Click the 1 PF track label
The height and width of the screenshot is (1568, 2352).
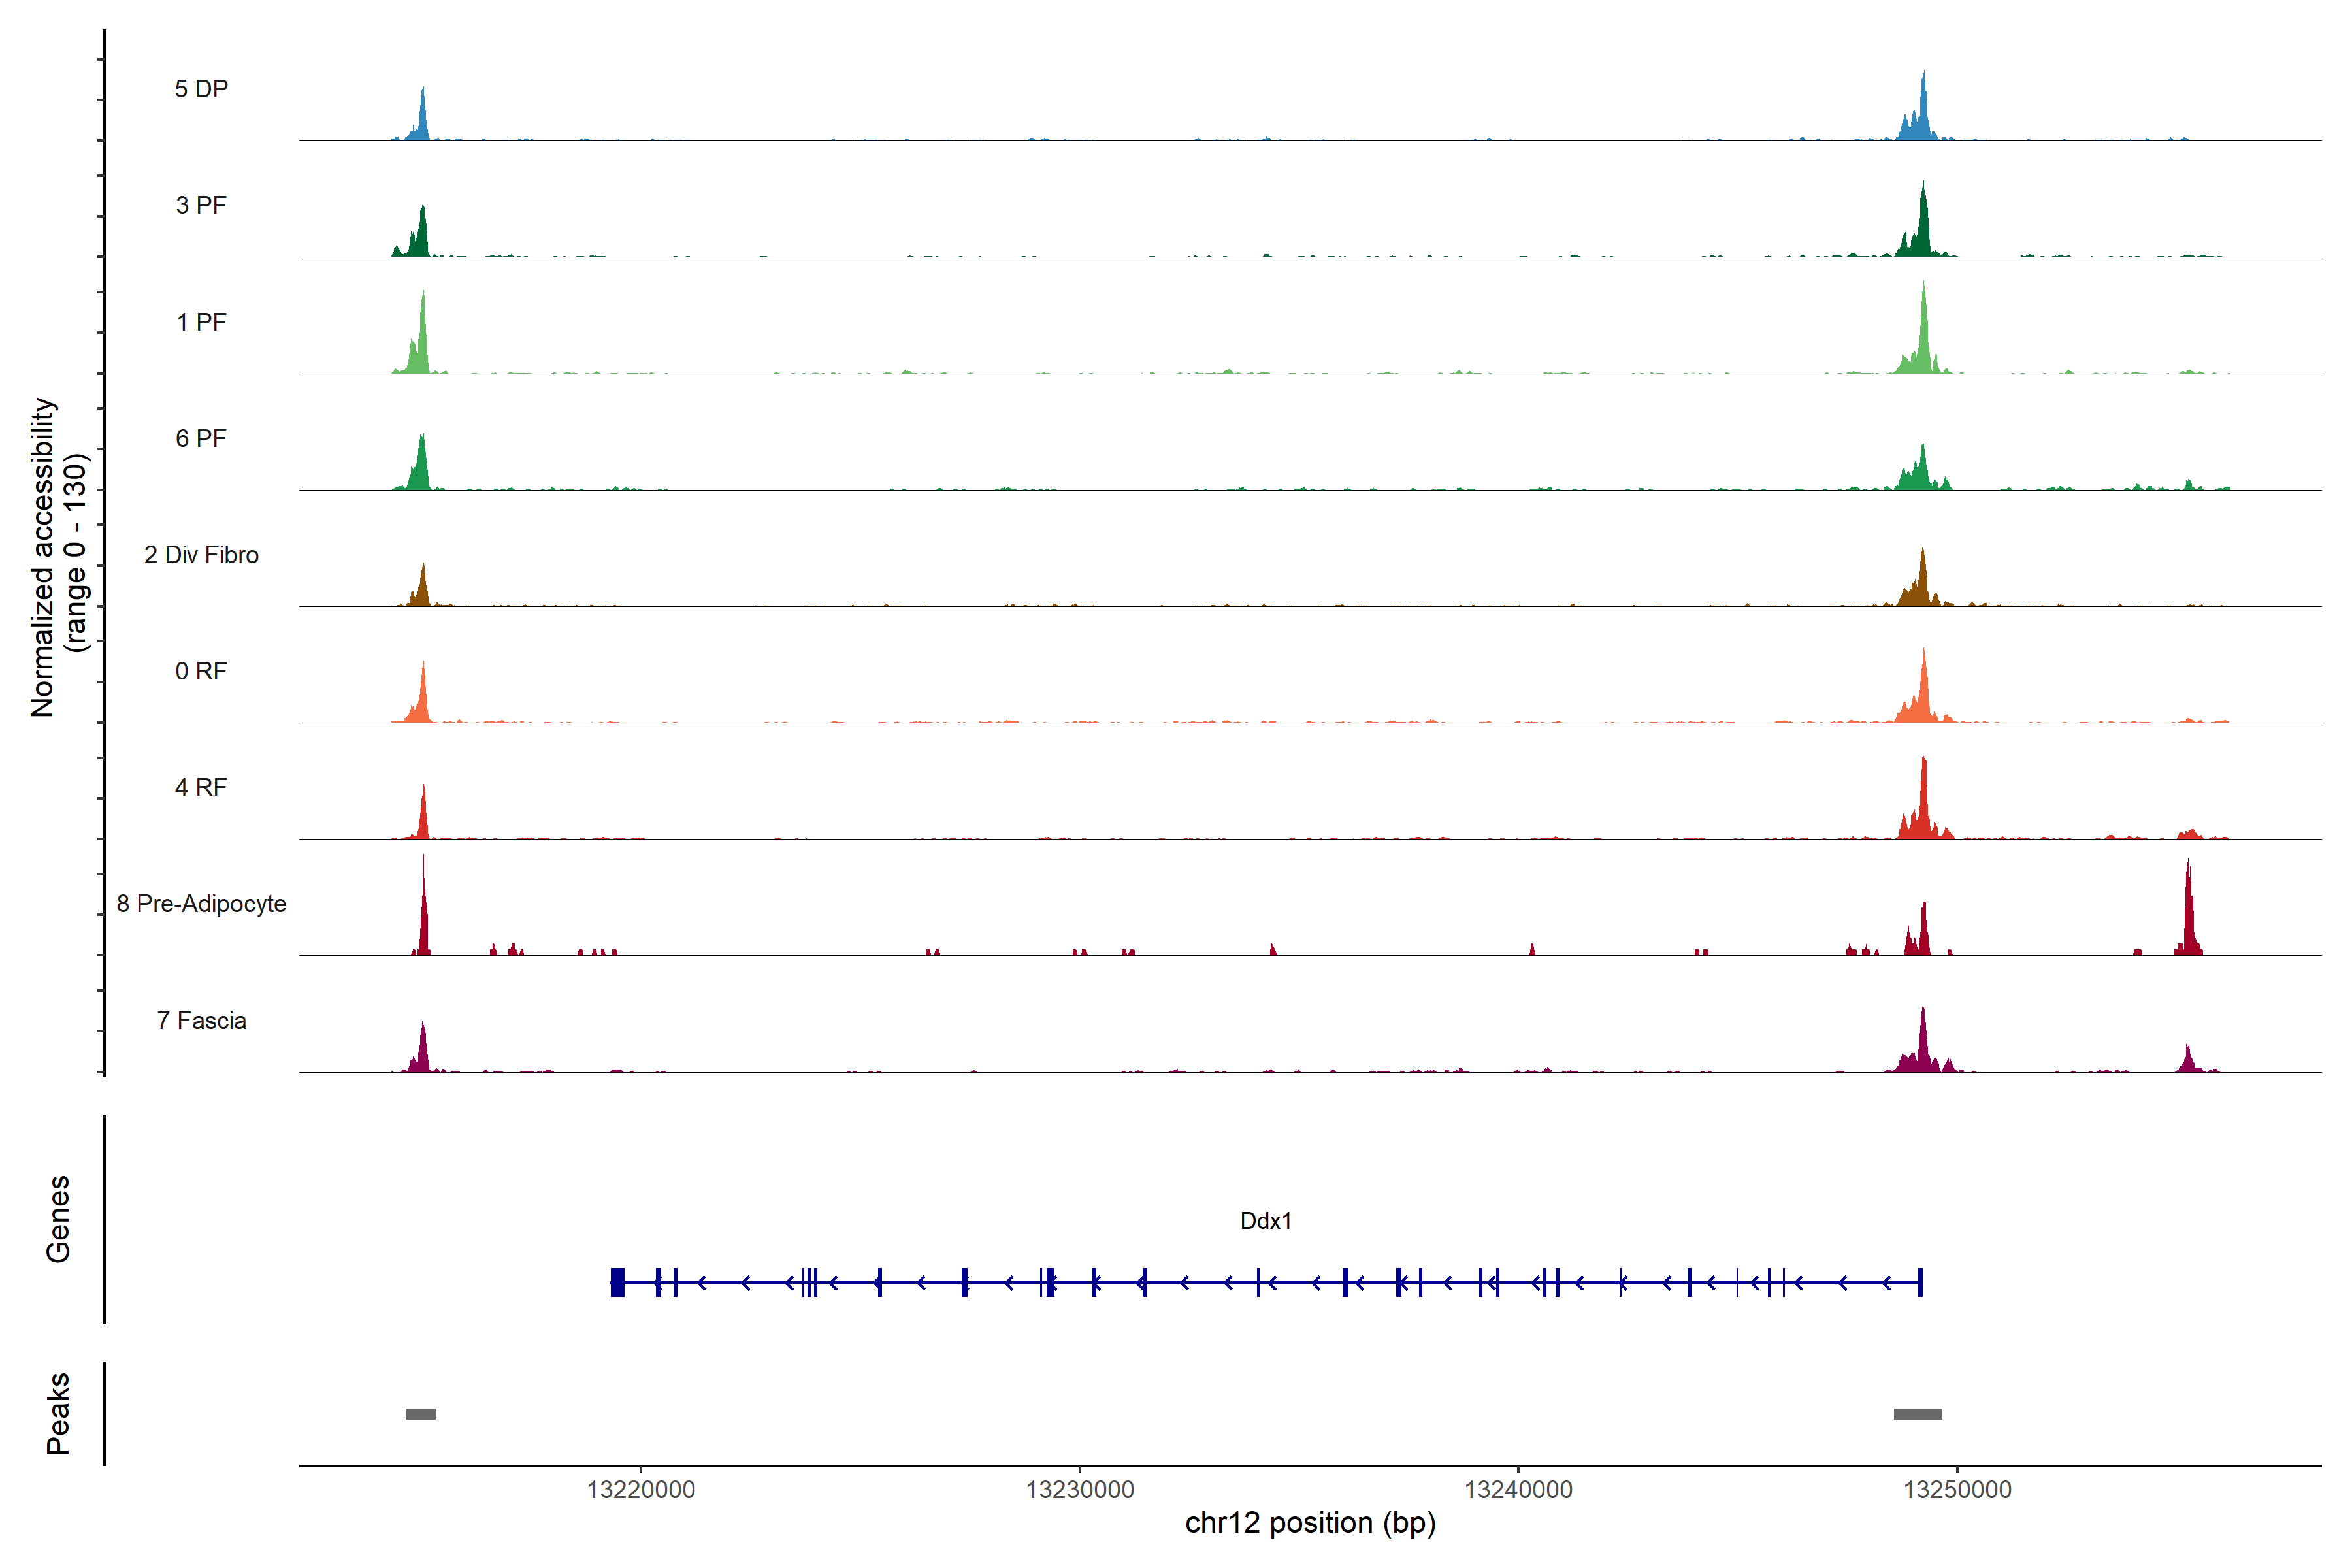tap(201, 322)
